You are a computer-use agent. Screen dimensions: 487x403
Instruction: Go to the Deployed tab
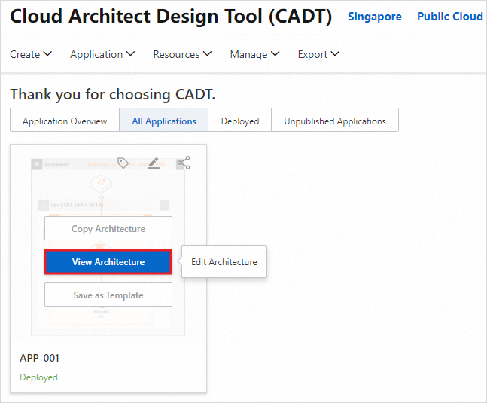[240, 121]
